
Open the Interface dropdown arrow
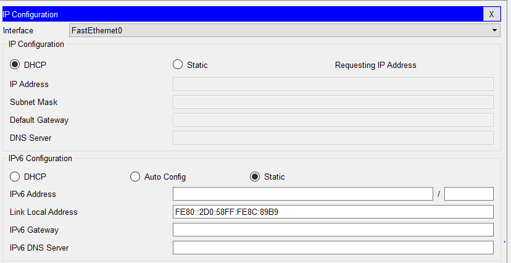(495, 30)
